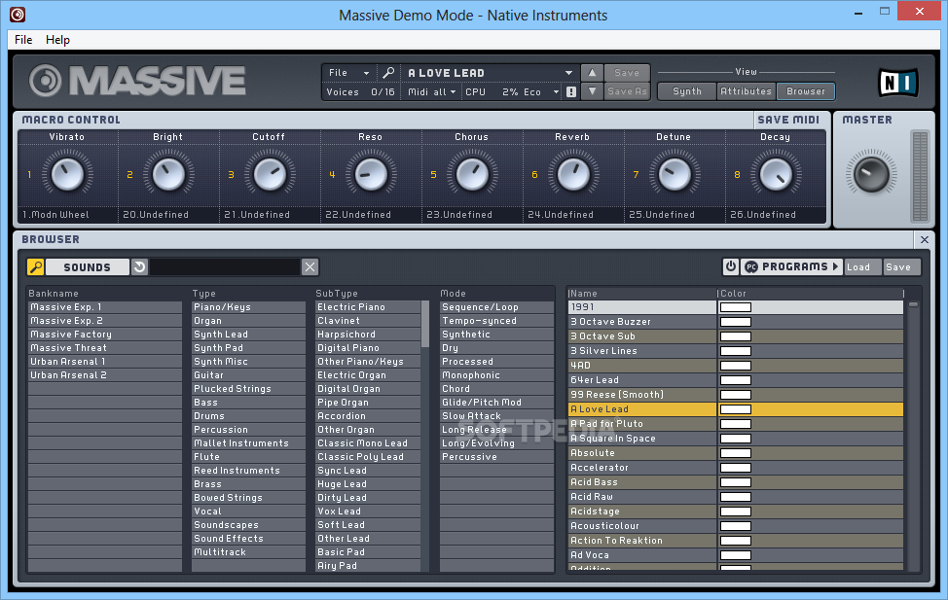Open the Midi all channel dropdown
948x600 pixels.
click(432, 91)
